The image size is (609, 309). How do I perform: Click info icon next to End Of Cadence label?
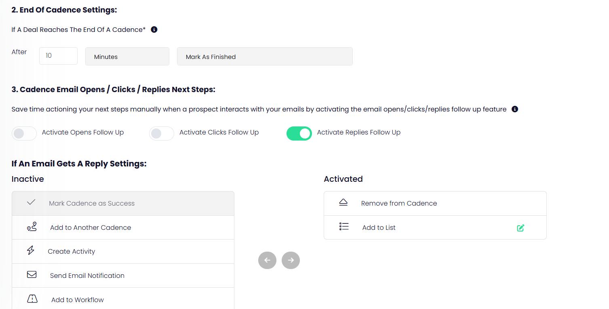[x=154, y=29]
